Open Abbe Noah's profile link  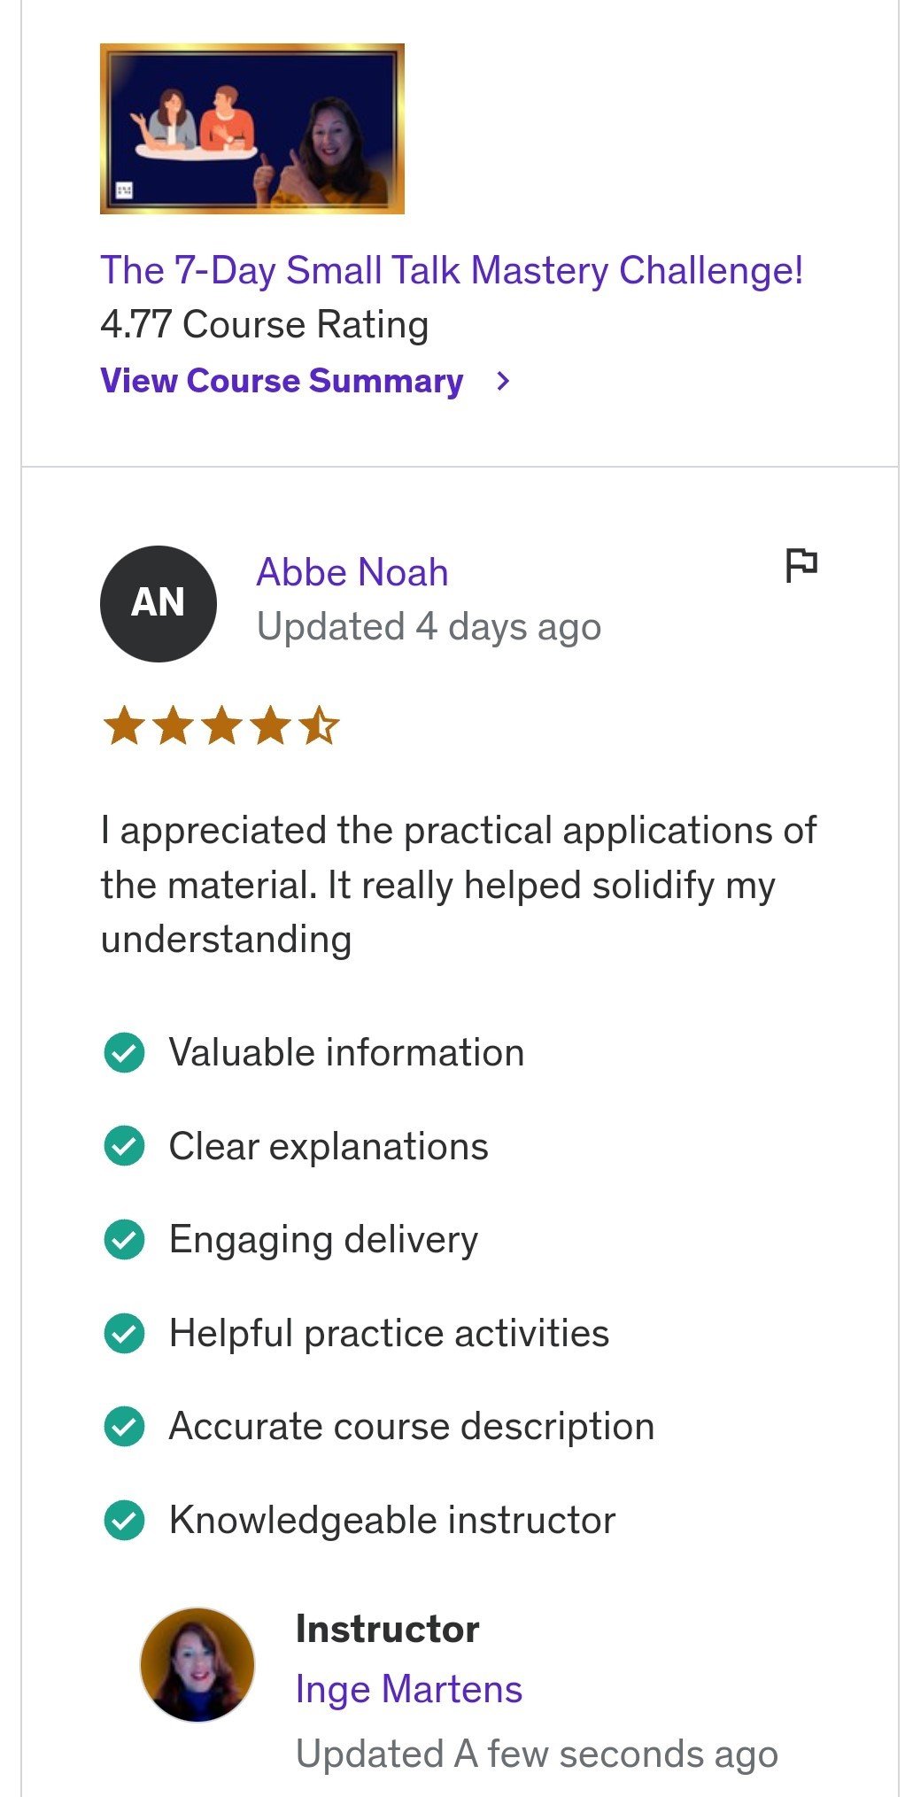point(352,572)
